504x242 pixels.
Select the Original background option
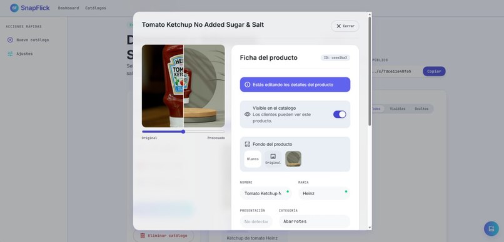point(273,159)
